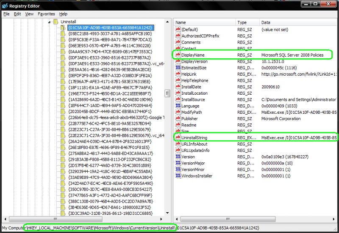Click the binary icon beside WindowsInstaller

click(178, 175)
